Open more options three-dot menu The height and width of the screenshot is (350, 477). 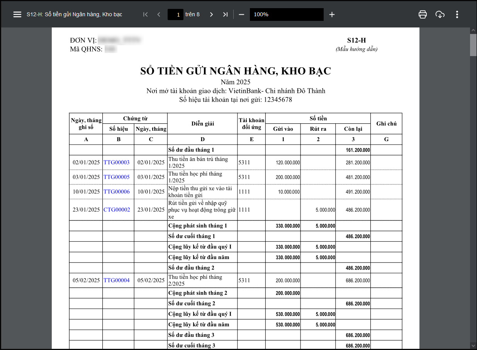coord(457,14)
